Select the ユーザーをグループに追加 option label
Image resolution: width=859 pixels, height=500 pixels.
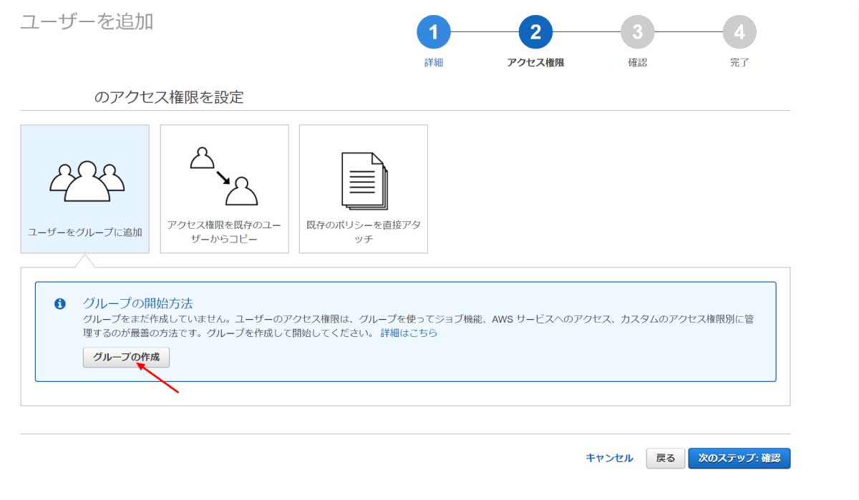pos(84,232)
